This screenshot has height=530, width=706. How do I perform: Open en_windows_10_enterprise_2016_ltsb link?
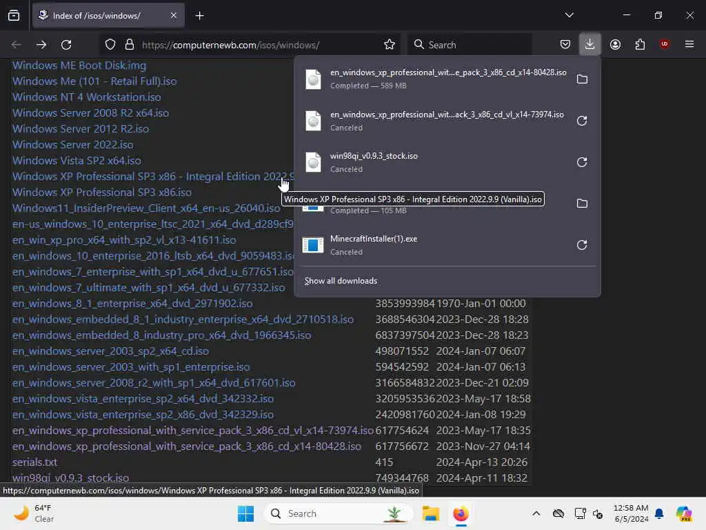click(x=153, y=255)
